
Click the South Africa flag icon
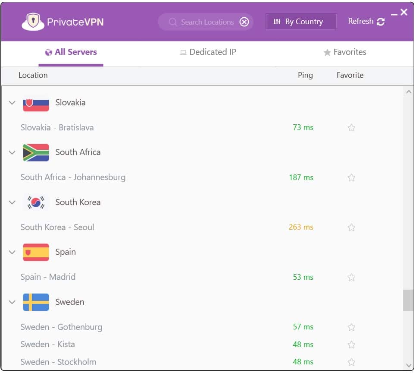(x=36, y=152)
